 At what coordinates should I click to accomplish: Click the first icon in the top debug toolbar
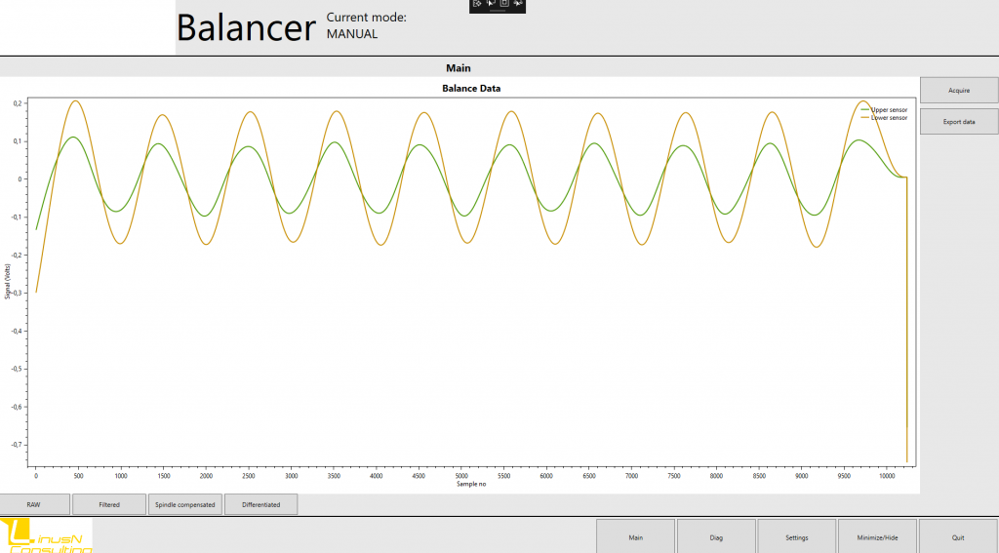(x=477, y=4)
